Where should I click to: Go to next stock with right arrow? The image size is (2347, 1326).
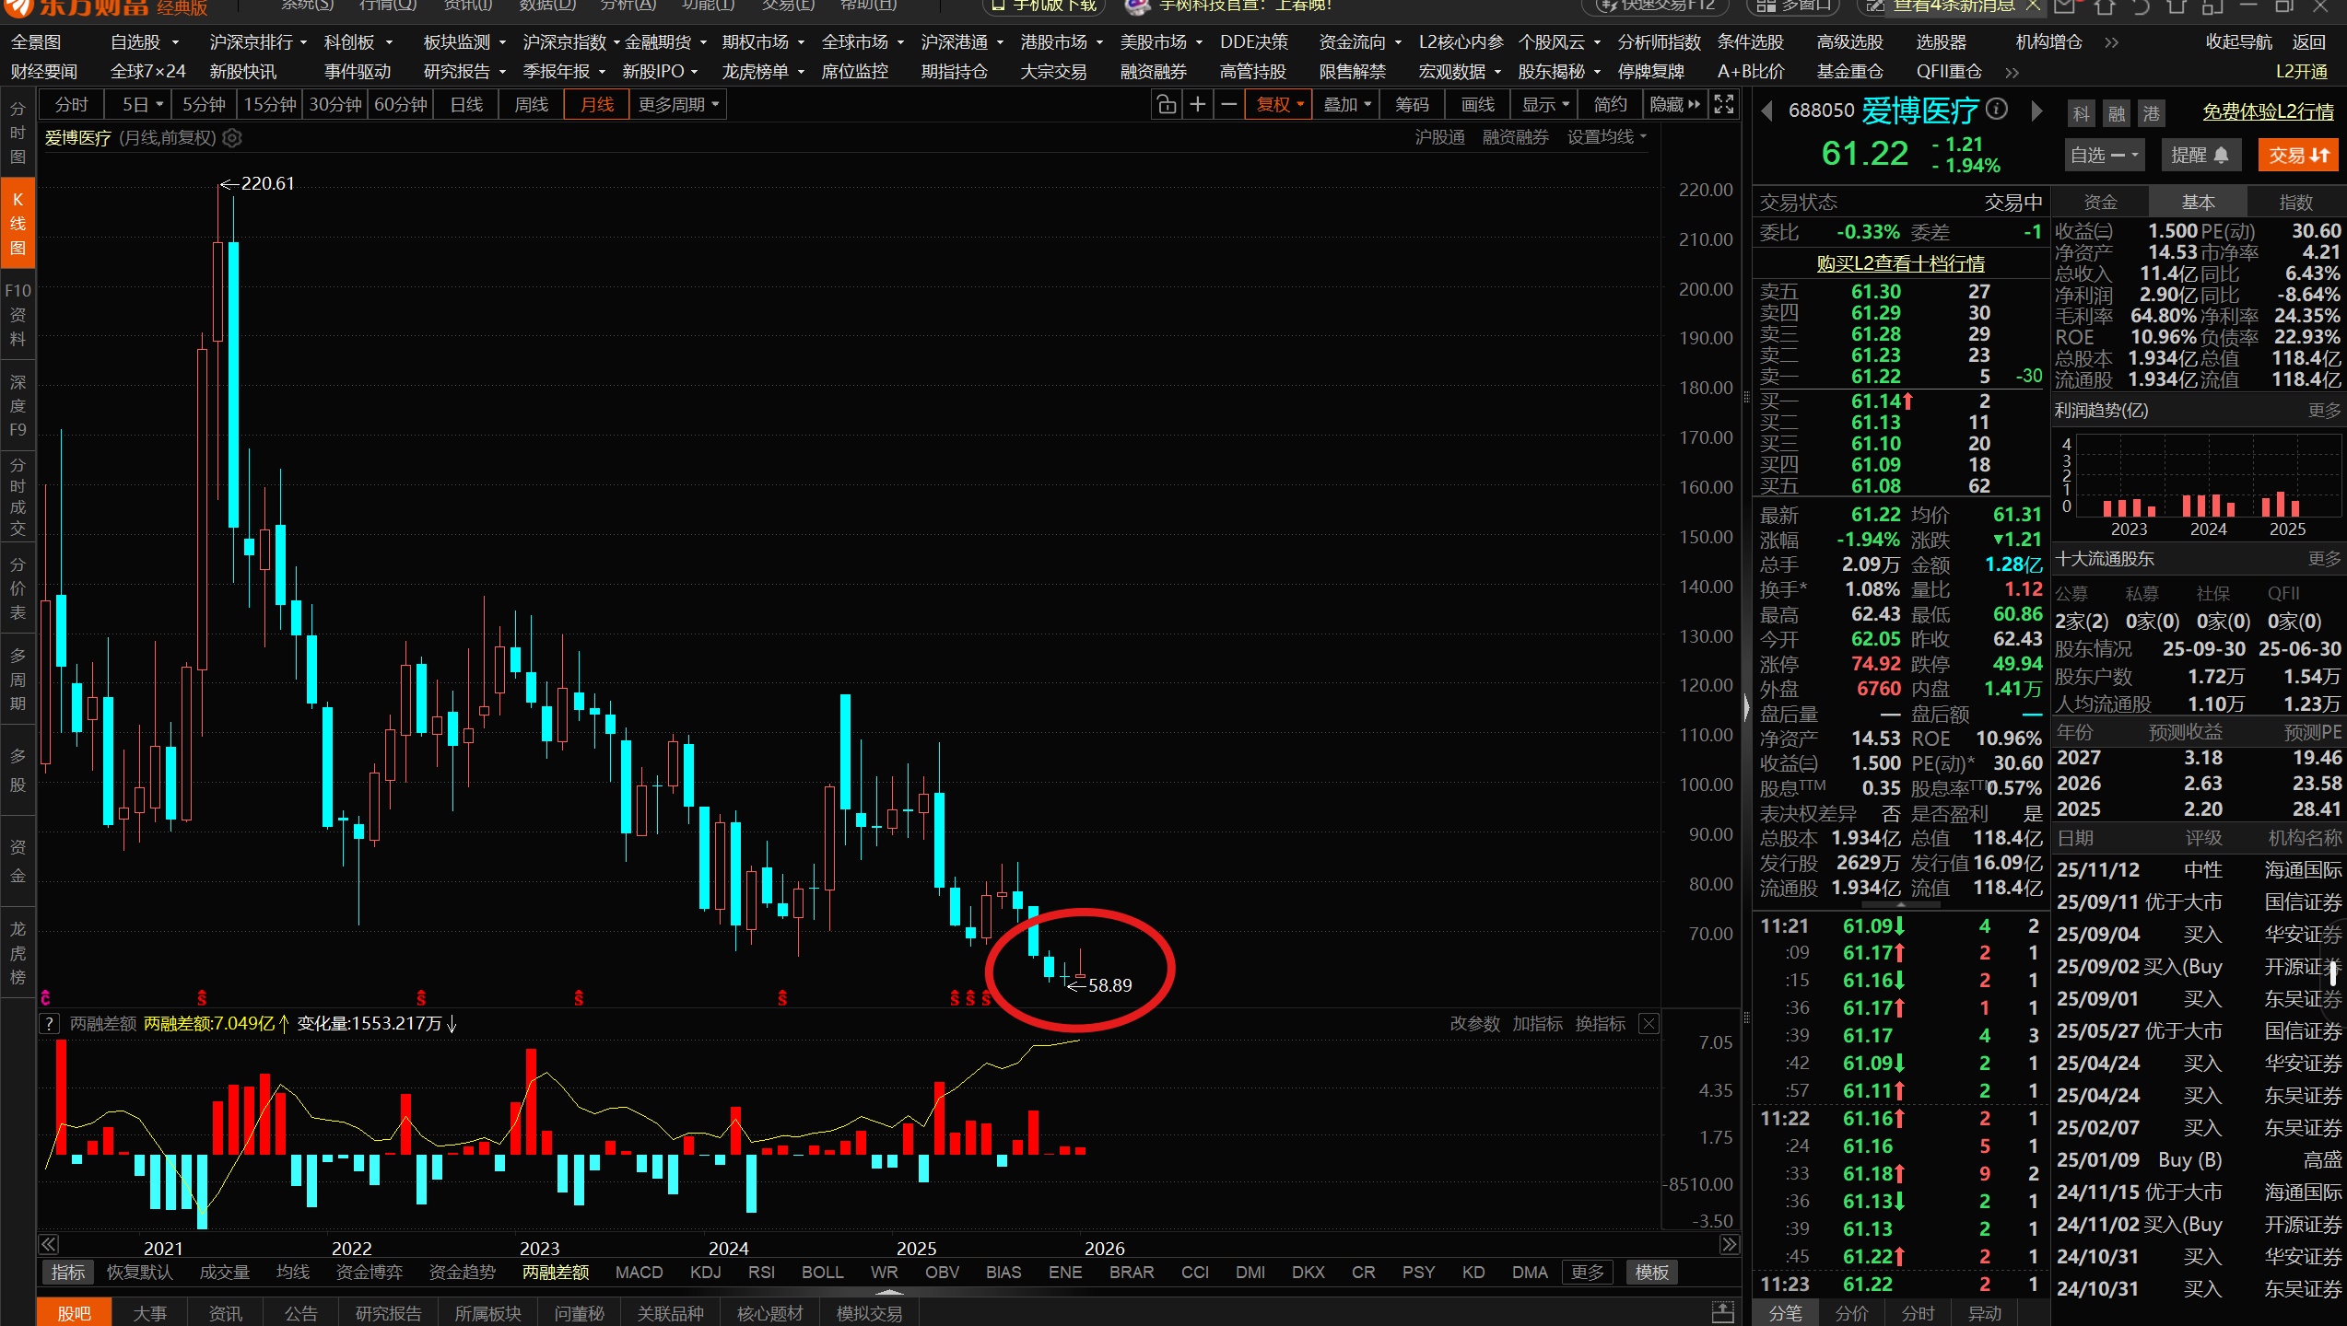pyautogui.click(x=2037, y=111)
